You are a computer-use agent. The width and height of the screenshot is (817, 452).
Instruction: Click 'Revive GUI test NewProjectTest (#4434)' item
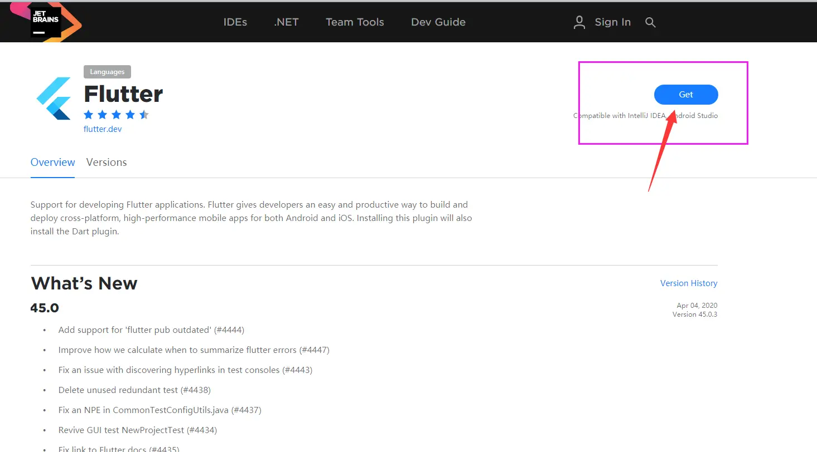click(138, 430)
